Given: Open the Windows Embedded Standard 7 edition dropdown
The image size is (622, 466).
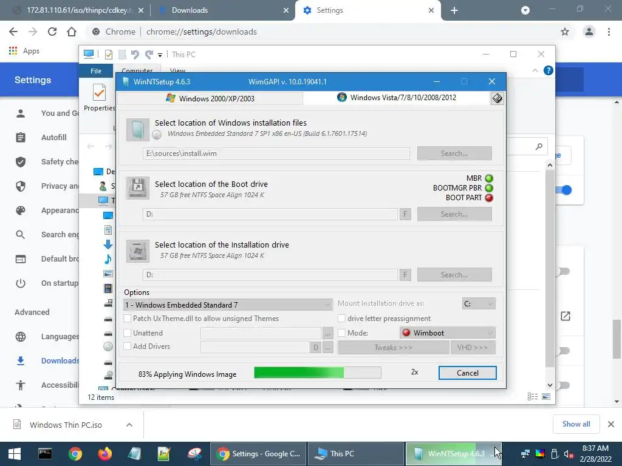Looking at the screenshot, I should coord(228,305).
